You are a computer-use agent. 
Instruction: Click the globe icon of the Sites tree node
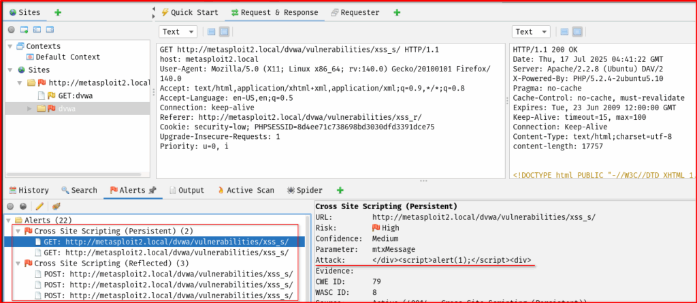[x=21, y=70]
